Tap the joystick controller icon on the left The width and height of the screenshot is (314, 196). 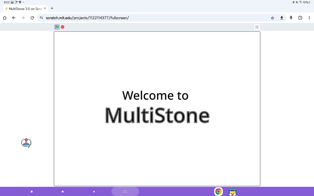click(x=26, y=143)
